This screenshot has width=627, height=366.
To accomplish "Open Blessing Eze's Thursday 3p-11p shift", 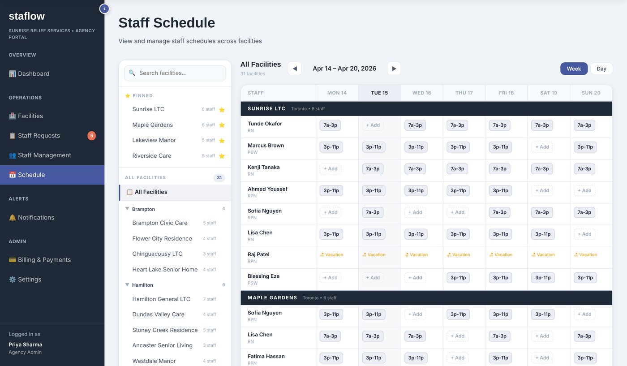I will pos(458,278).
